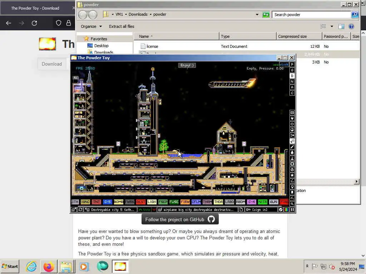Open the element search magnifier

click(x=292, y=204)
